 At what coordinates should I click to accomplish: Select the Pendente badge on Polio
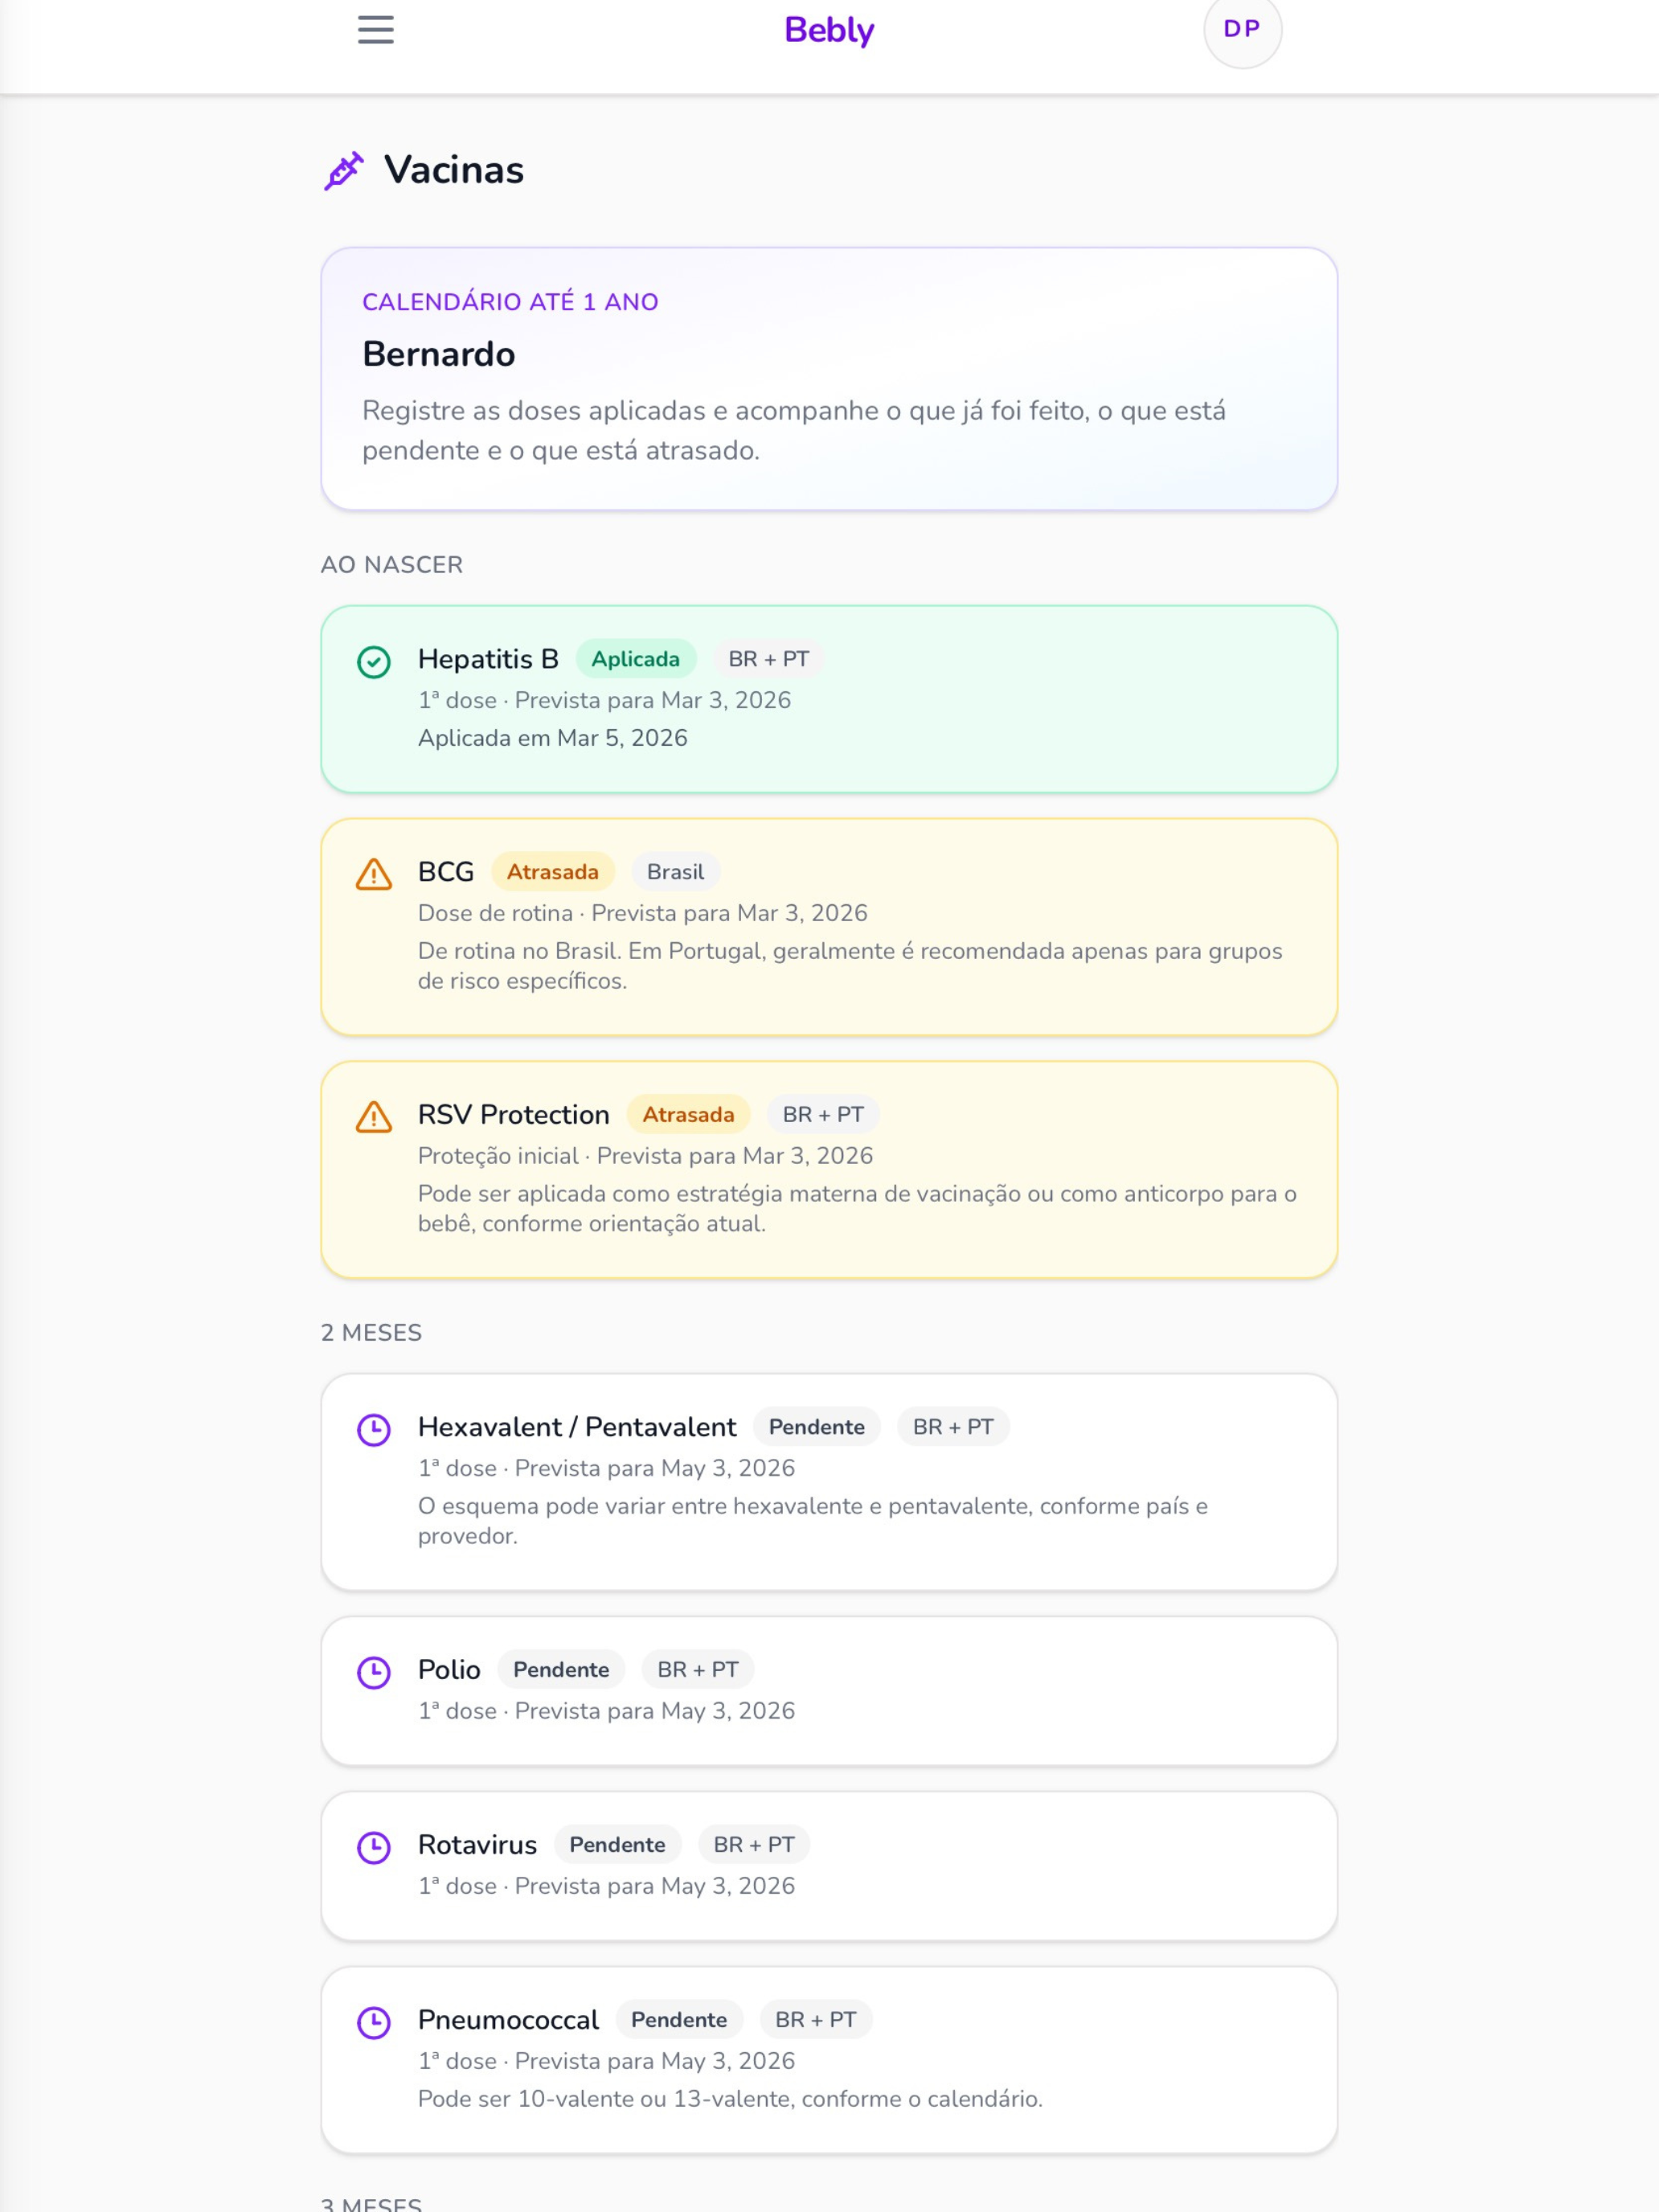[x=561, y=1670]
